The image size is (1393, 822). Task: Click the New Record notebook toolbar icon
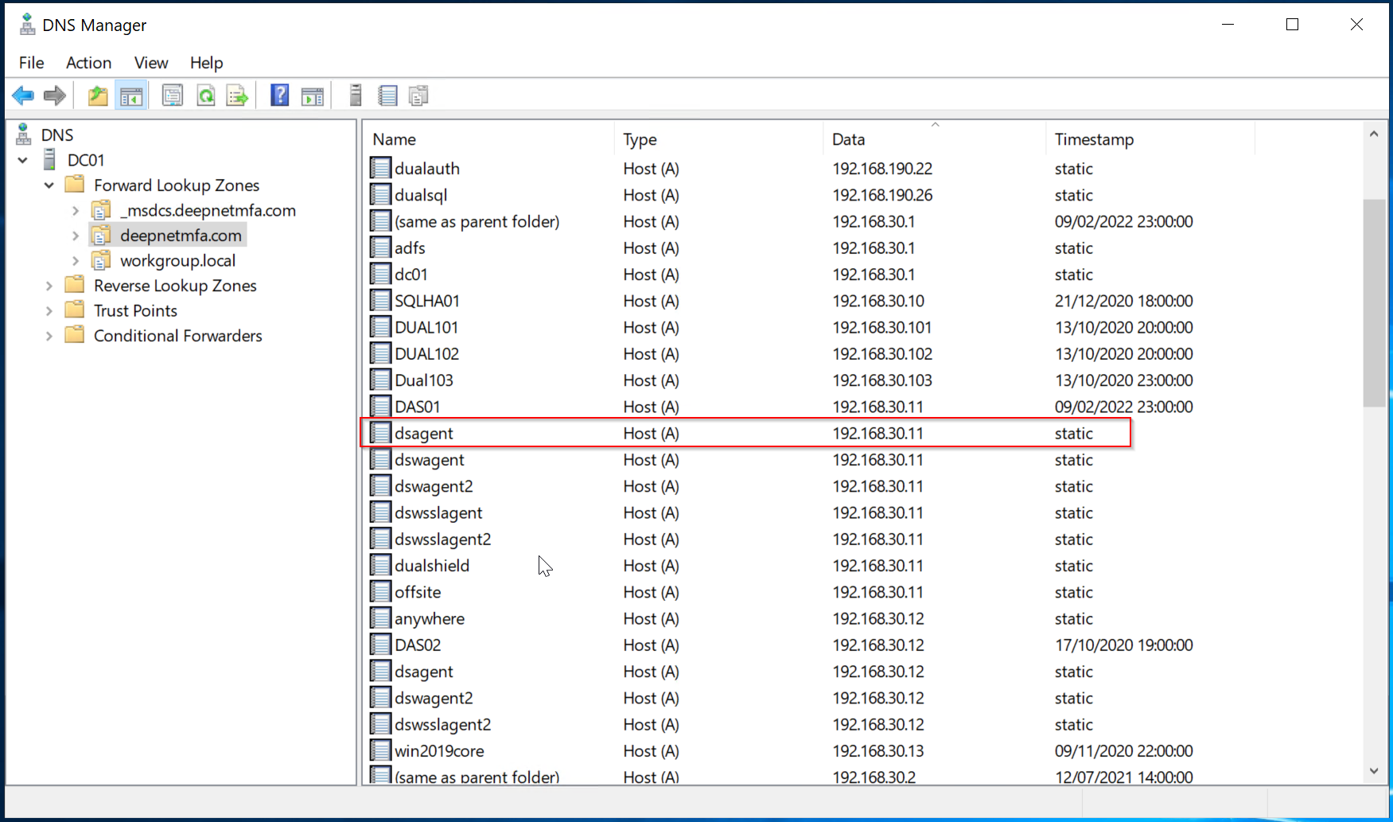coord(387,96)
